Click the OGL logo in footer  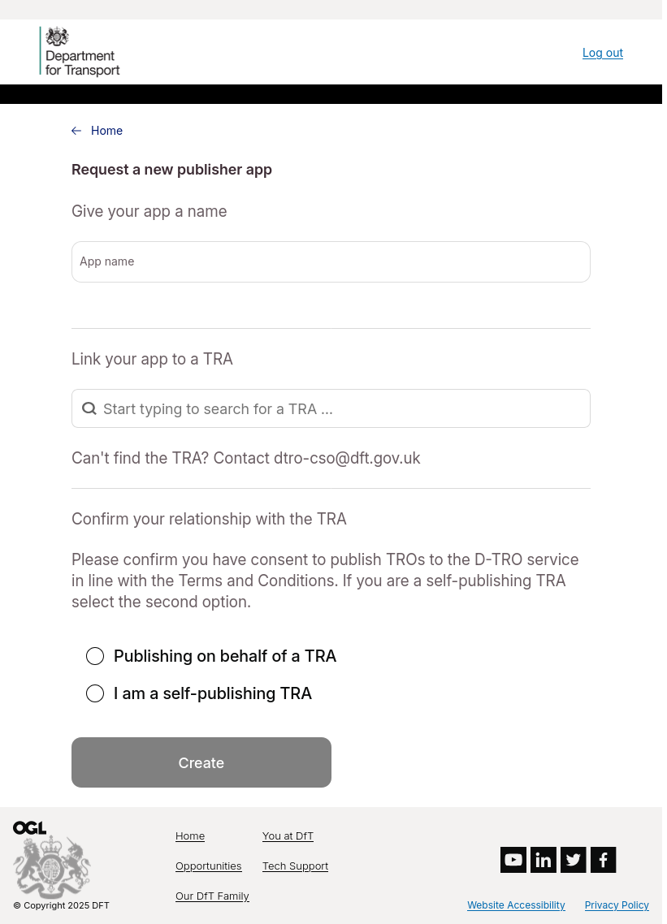29,828
